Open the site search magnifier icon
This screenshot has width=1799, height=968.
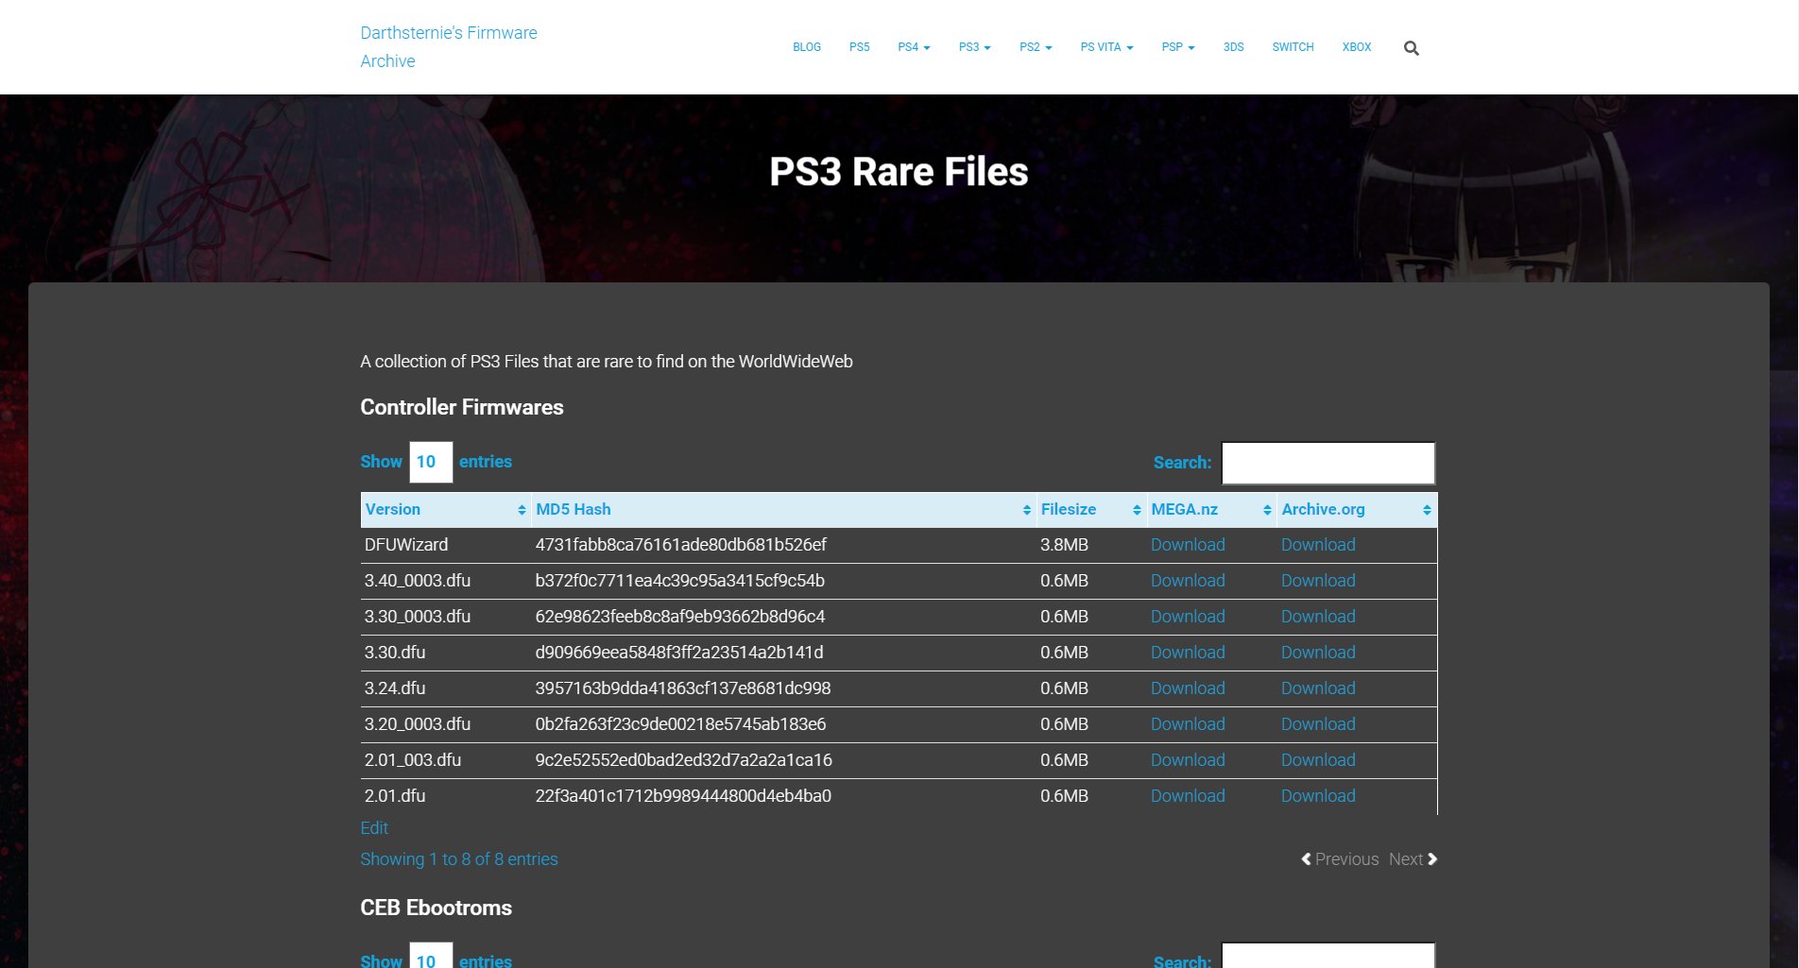(x=1411, y=48)
